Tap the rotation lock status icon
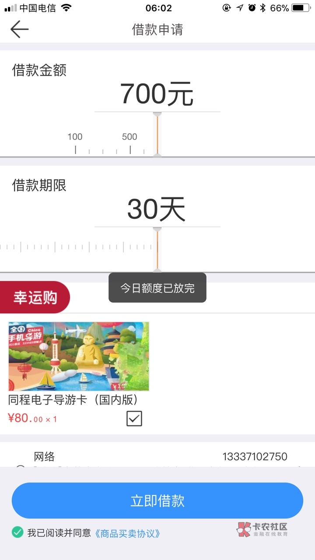 226,8
